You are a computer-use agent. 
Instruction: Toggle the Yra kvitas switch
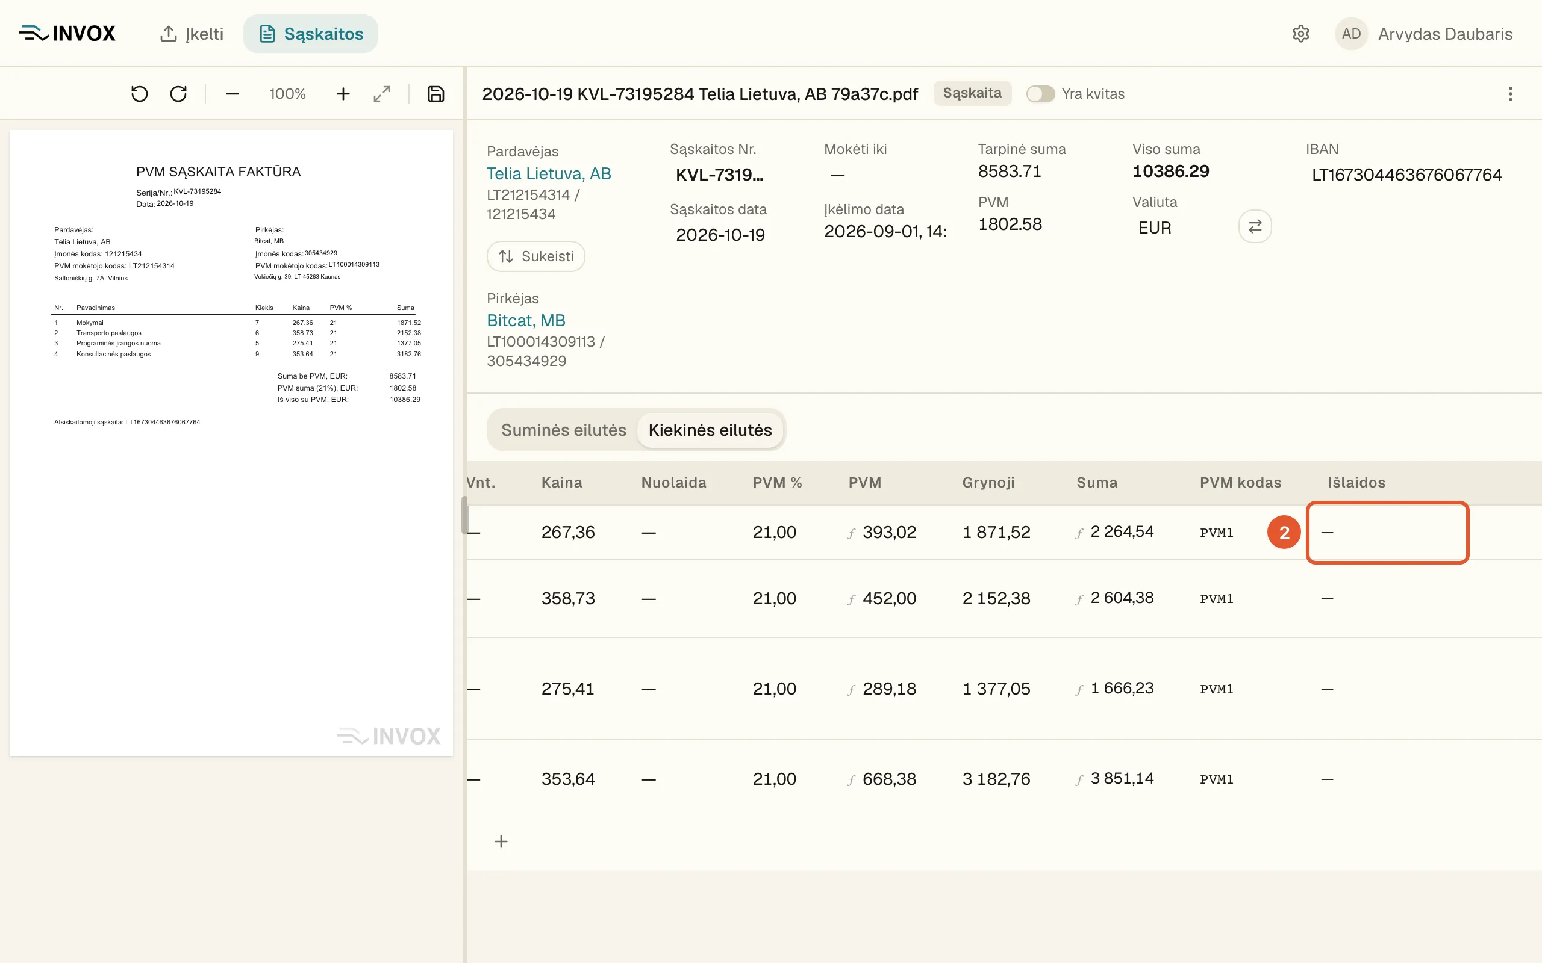pyautogui.click(x=1040, y=94)
